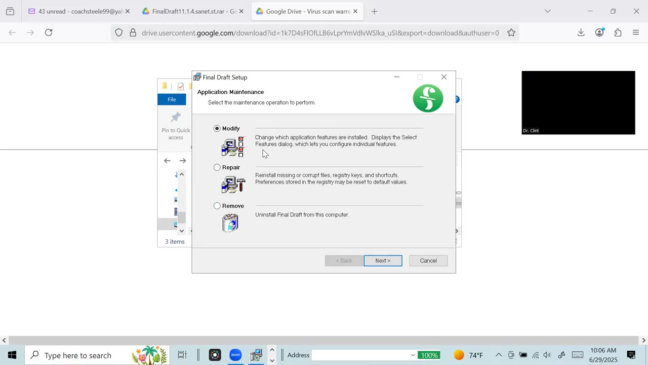Click the 10:06 AM clock and date
648x365 pixels.
tap(603, 355)
